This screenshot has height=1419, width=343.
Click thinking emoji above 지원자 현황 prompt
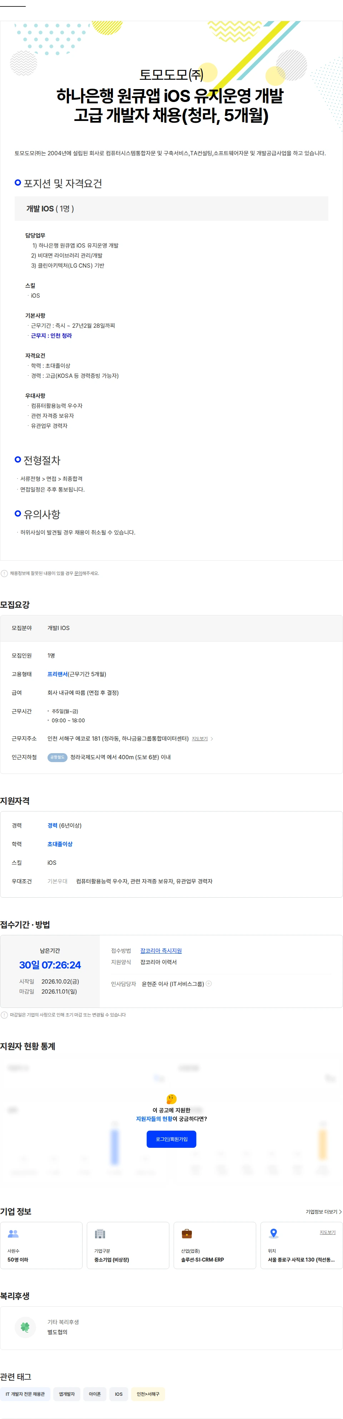(171, 1098)
